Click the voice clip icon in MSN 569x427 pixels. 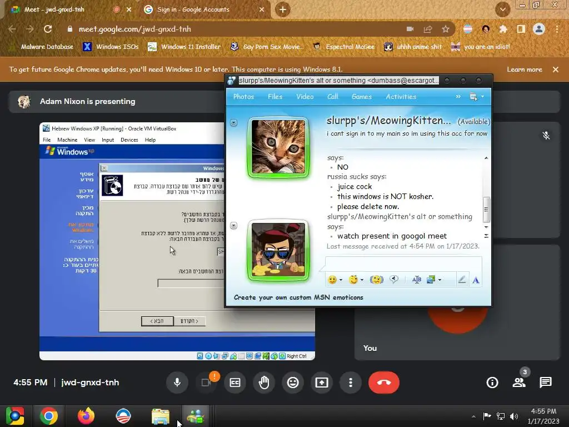point(394,280)
